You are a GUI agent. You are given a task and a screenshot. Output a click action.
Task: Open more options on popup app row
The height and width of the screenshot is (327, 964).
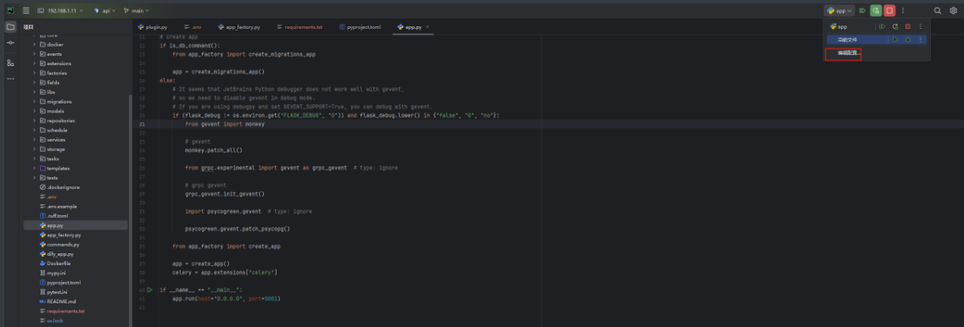point(921,26)
